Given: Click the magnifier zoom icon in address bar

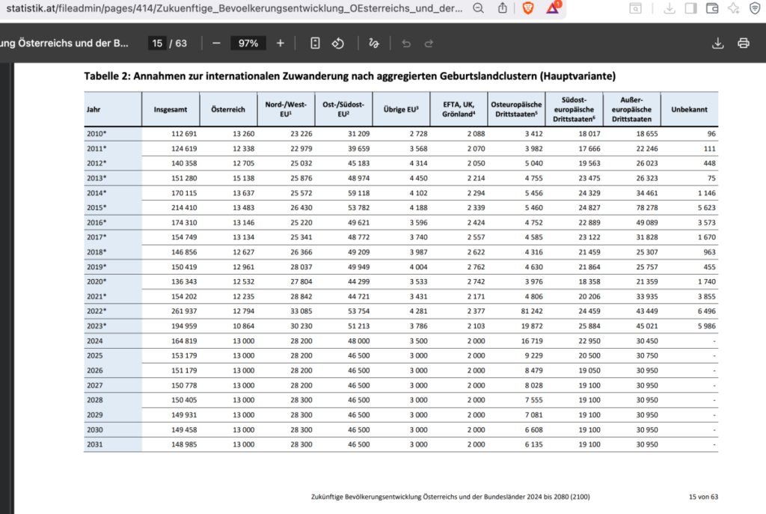Looking at the screenshot, I should (479, 8).
